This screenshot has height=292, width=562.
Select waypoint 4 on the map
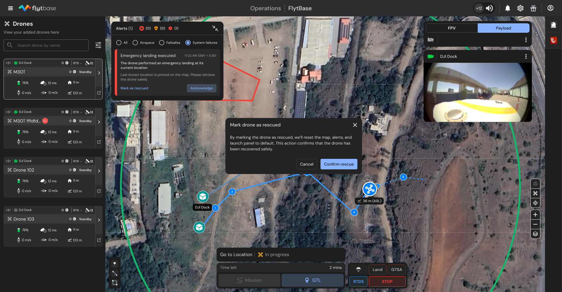(x=354, y=212)
